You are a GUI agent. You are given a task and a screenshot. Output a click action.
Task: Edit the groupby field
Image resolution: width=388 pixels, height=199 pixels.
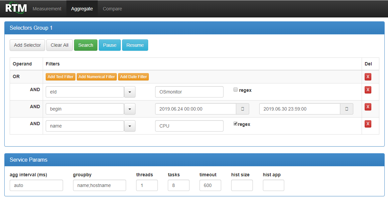pos(99,185)
